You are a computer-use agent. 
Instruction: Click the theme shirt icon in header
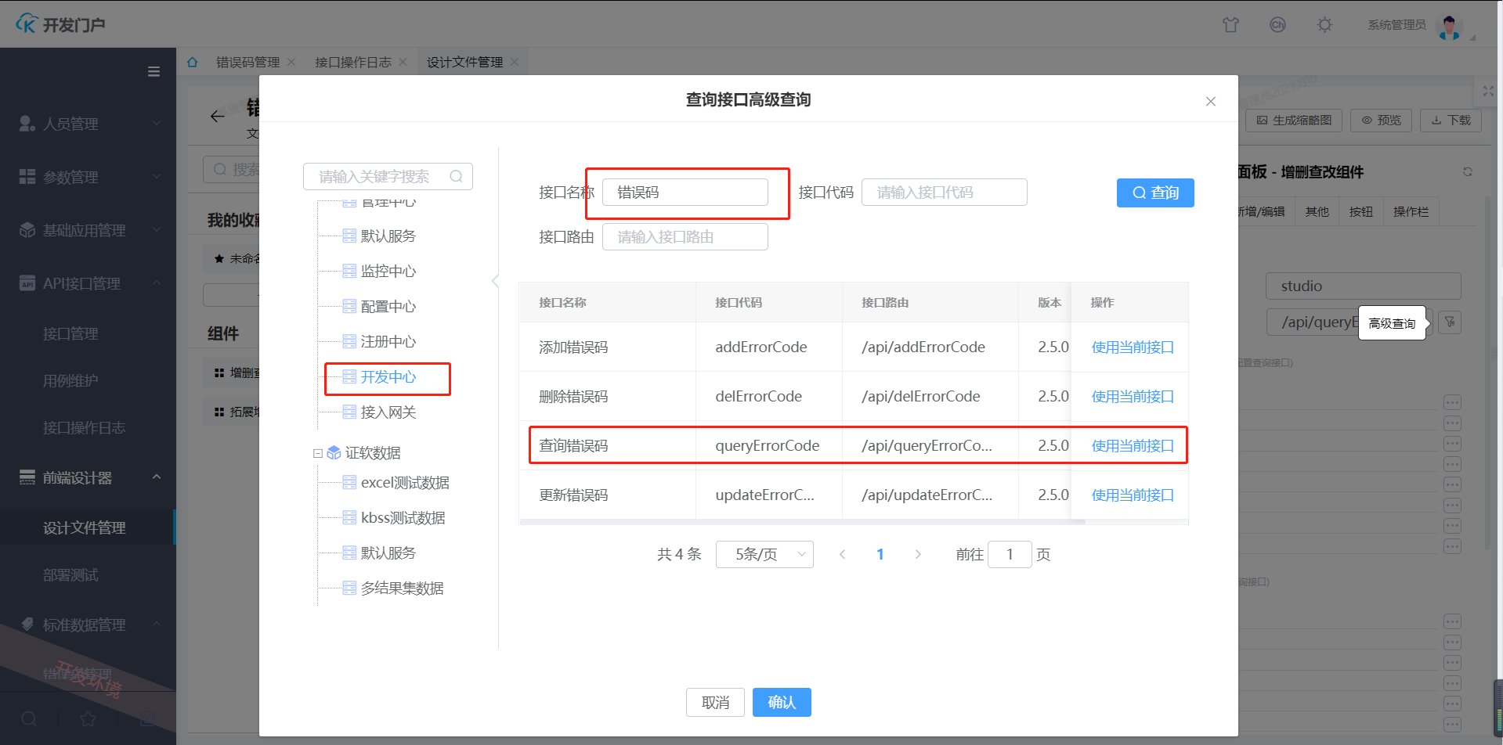1230,25
